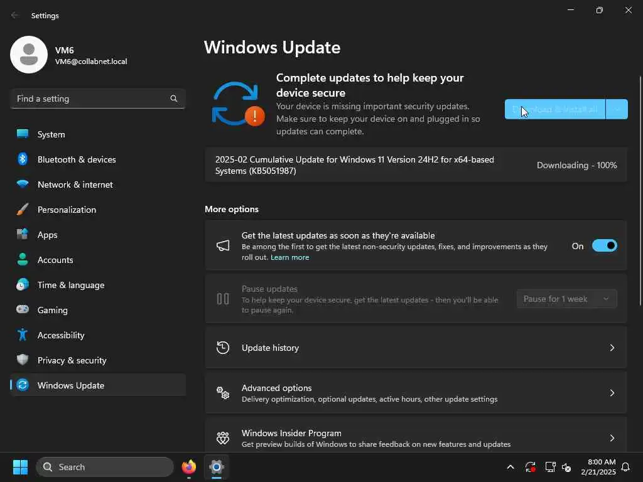Click the Windows Update page heading
Screen dimensions: 643x482
273,48
